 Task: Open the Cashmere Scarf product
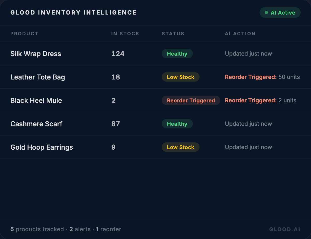pos(36,124)
